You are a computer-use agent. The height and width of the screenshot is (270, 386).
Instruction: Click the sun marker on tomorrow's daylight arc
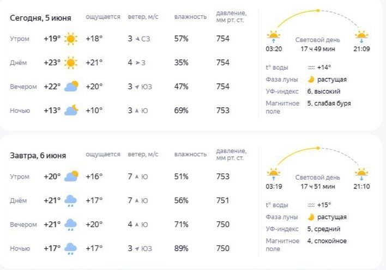[318, 148]
